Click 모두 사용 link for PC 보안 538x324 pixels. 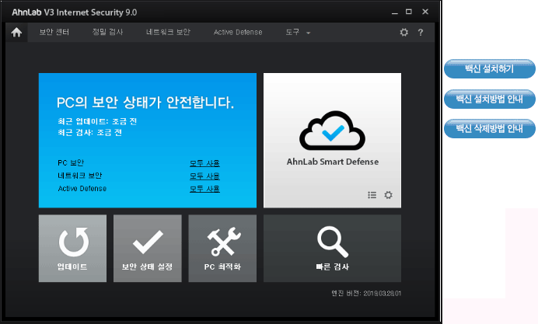tap(204, 163)
